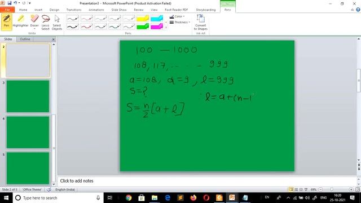This screenshot has width=361, height=203.
Task: Open the Design ribbon tab
Action: pyautogui.click(x=54, y=10)
